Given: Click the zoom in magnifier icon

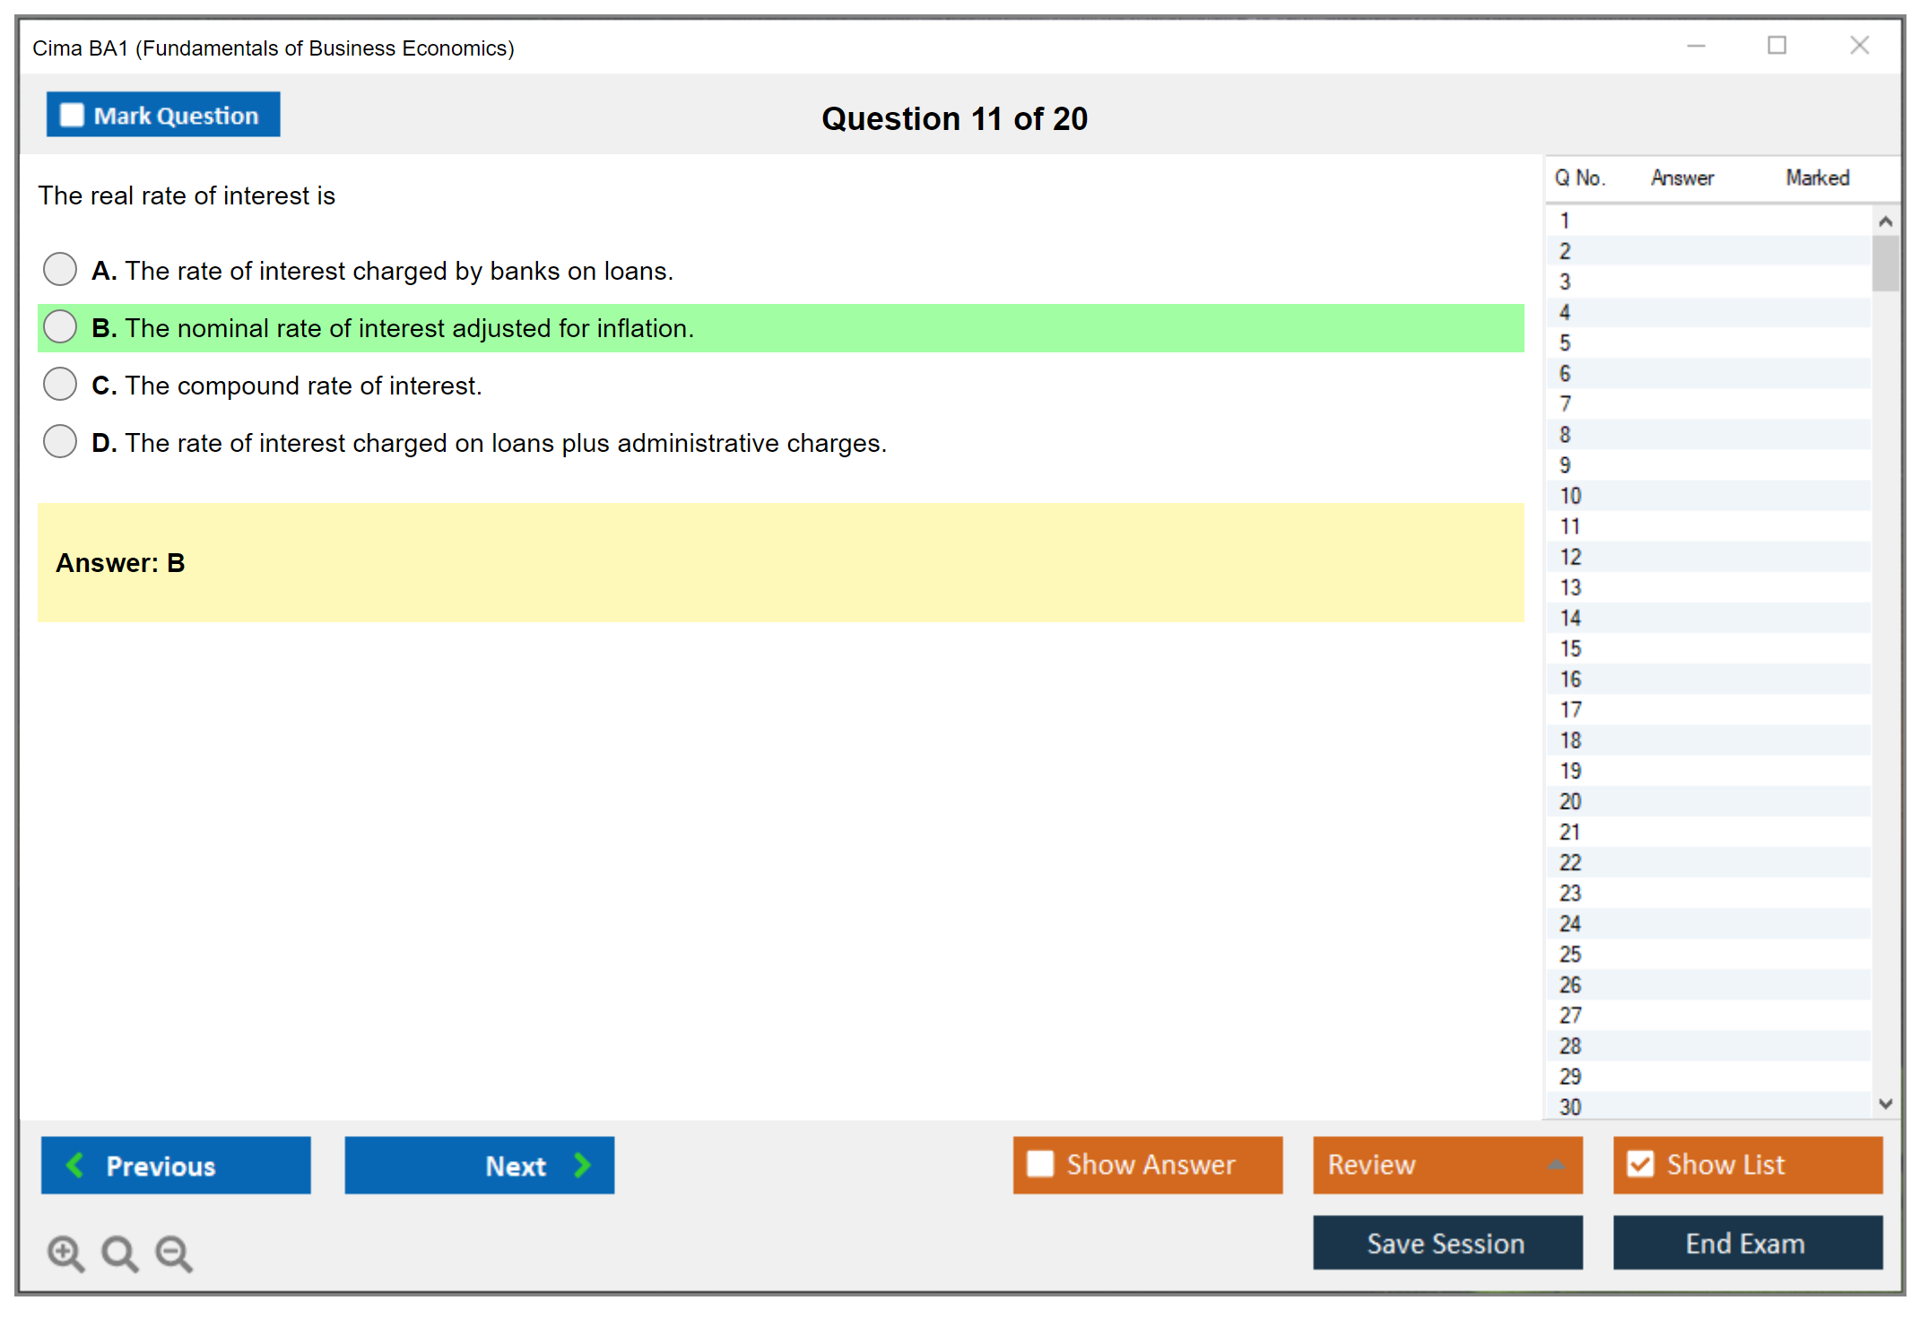Looking at the screenshot, I should 65,1253.
